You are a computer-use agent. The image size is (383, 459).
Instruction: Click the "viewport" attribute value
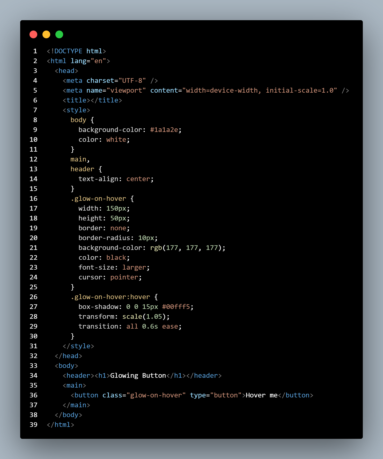[126, 91]
